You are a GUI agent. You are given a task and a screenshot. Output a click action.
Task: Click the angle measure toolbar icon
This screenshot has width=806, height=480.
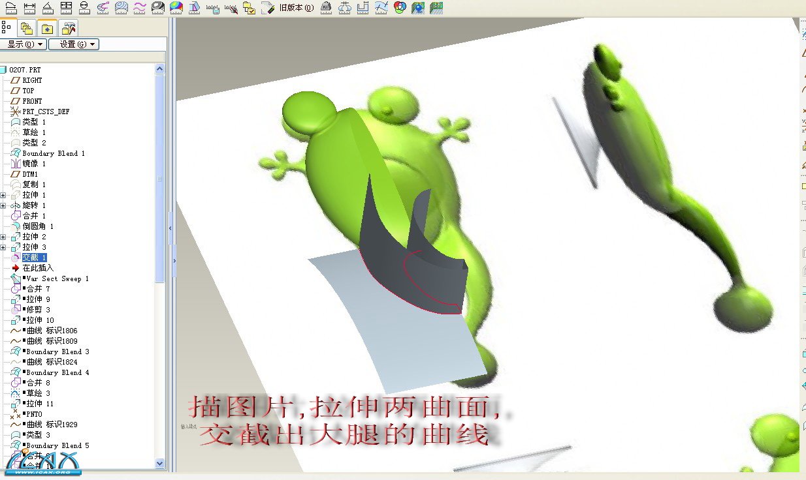click(48, 8)
